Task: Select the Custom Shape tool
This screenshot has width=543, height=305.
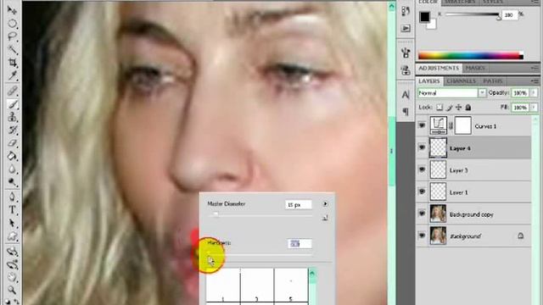Action: coord(12,236)
